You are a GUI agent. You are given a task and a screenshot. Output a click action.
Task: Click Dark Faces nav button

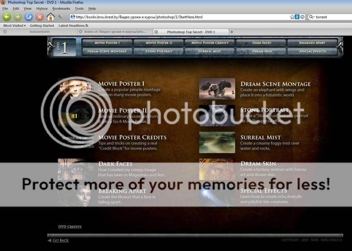coord(261,43)
